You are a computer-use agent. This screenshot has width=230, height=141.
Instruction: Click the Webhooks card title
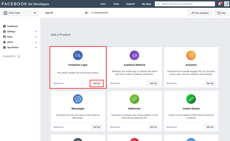coord(134,109)
